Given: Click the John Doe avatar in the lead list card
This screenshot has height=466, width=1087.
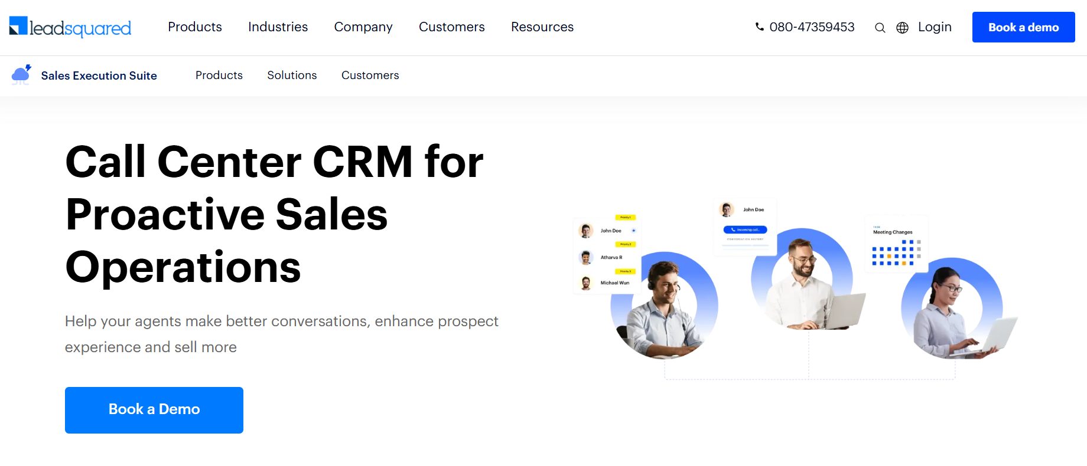Looking at the screenshot, I should pyautogui.click(x=586, y=231).
